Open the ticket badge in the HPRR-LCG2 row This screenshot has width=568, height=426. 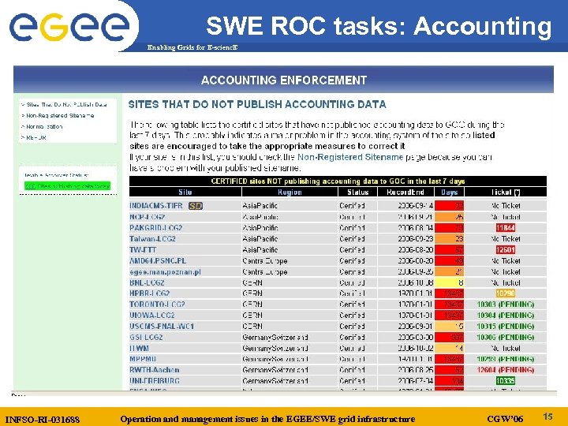point(506,293)
